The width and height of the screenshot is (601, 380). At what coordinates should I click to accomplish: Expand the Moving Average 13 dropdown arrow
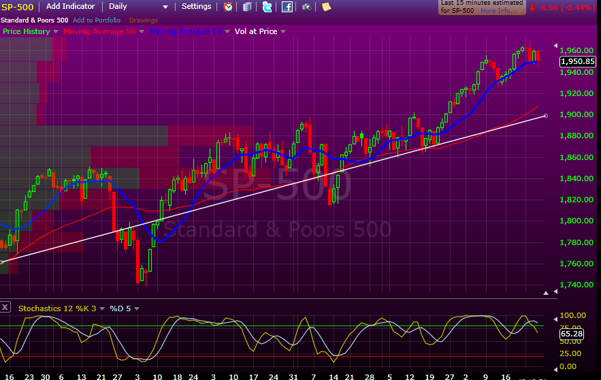point(227,31)
